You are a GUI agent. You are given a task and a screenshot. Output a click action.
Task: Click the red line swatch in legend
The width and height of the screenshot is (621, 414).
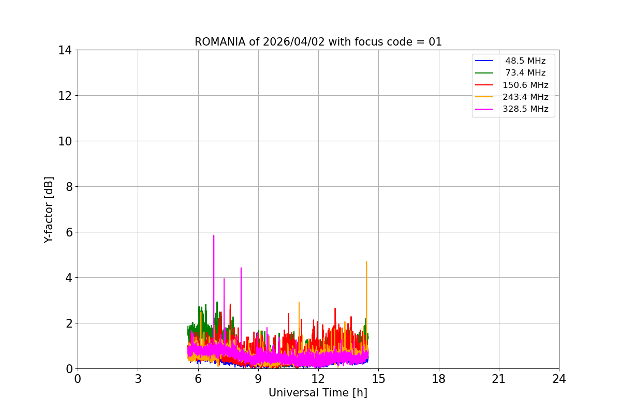tap(484, 85)
